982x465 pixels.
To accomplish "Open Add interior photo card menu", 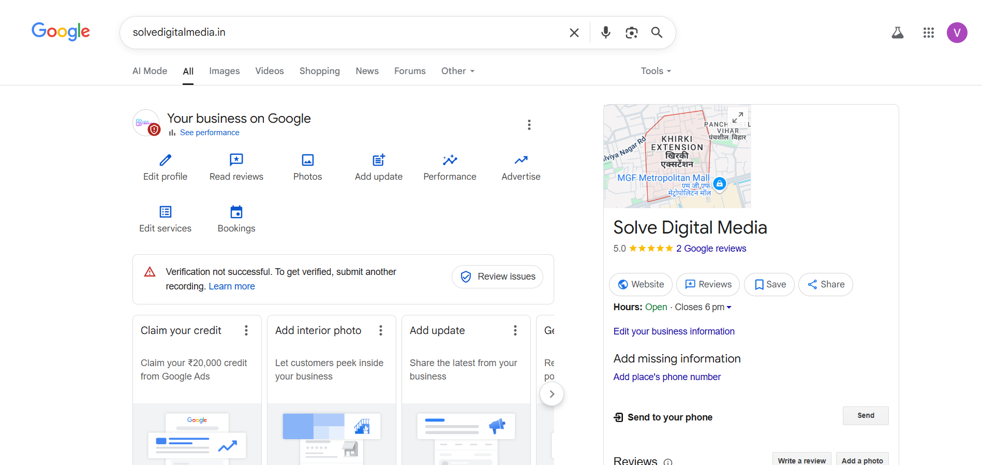I will point(381,330).
